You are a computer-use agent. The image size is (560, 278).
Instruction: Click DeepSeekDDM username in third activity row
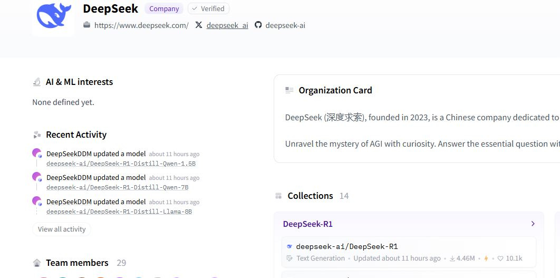point(69,202)
